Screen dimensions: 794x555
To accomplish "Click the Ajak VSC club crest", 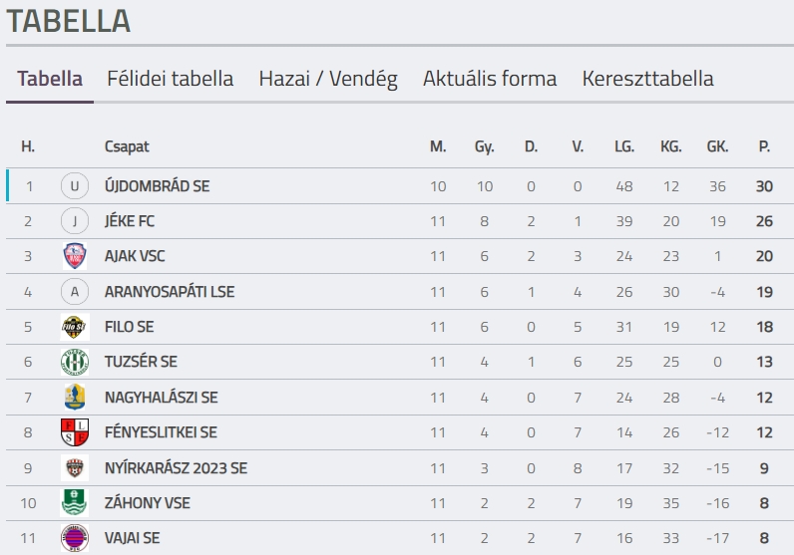I will click(75, 256).
